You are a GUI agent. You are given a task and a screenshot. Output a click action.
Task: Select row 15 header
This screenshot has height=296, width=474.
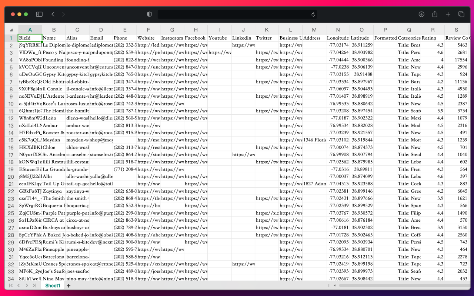tap(11, 140)
